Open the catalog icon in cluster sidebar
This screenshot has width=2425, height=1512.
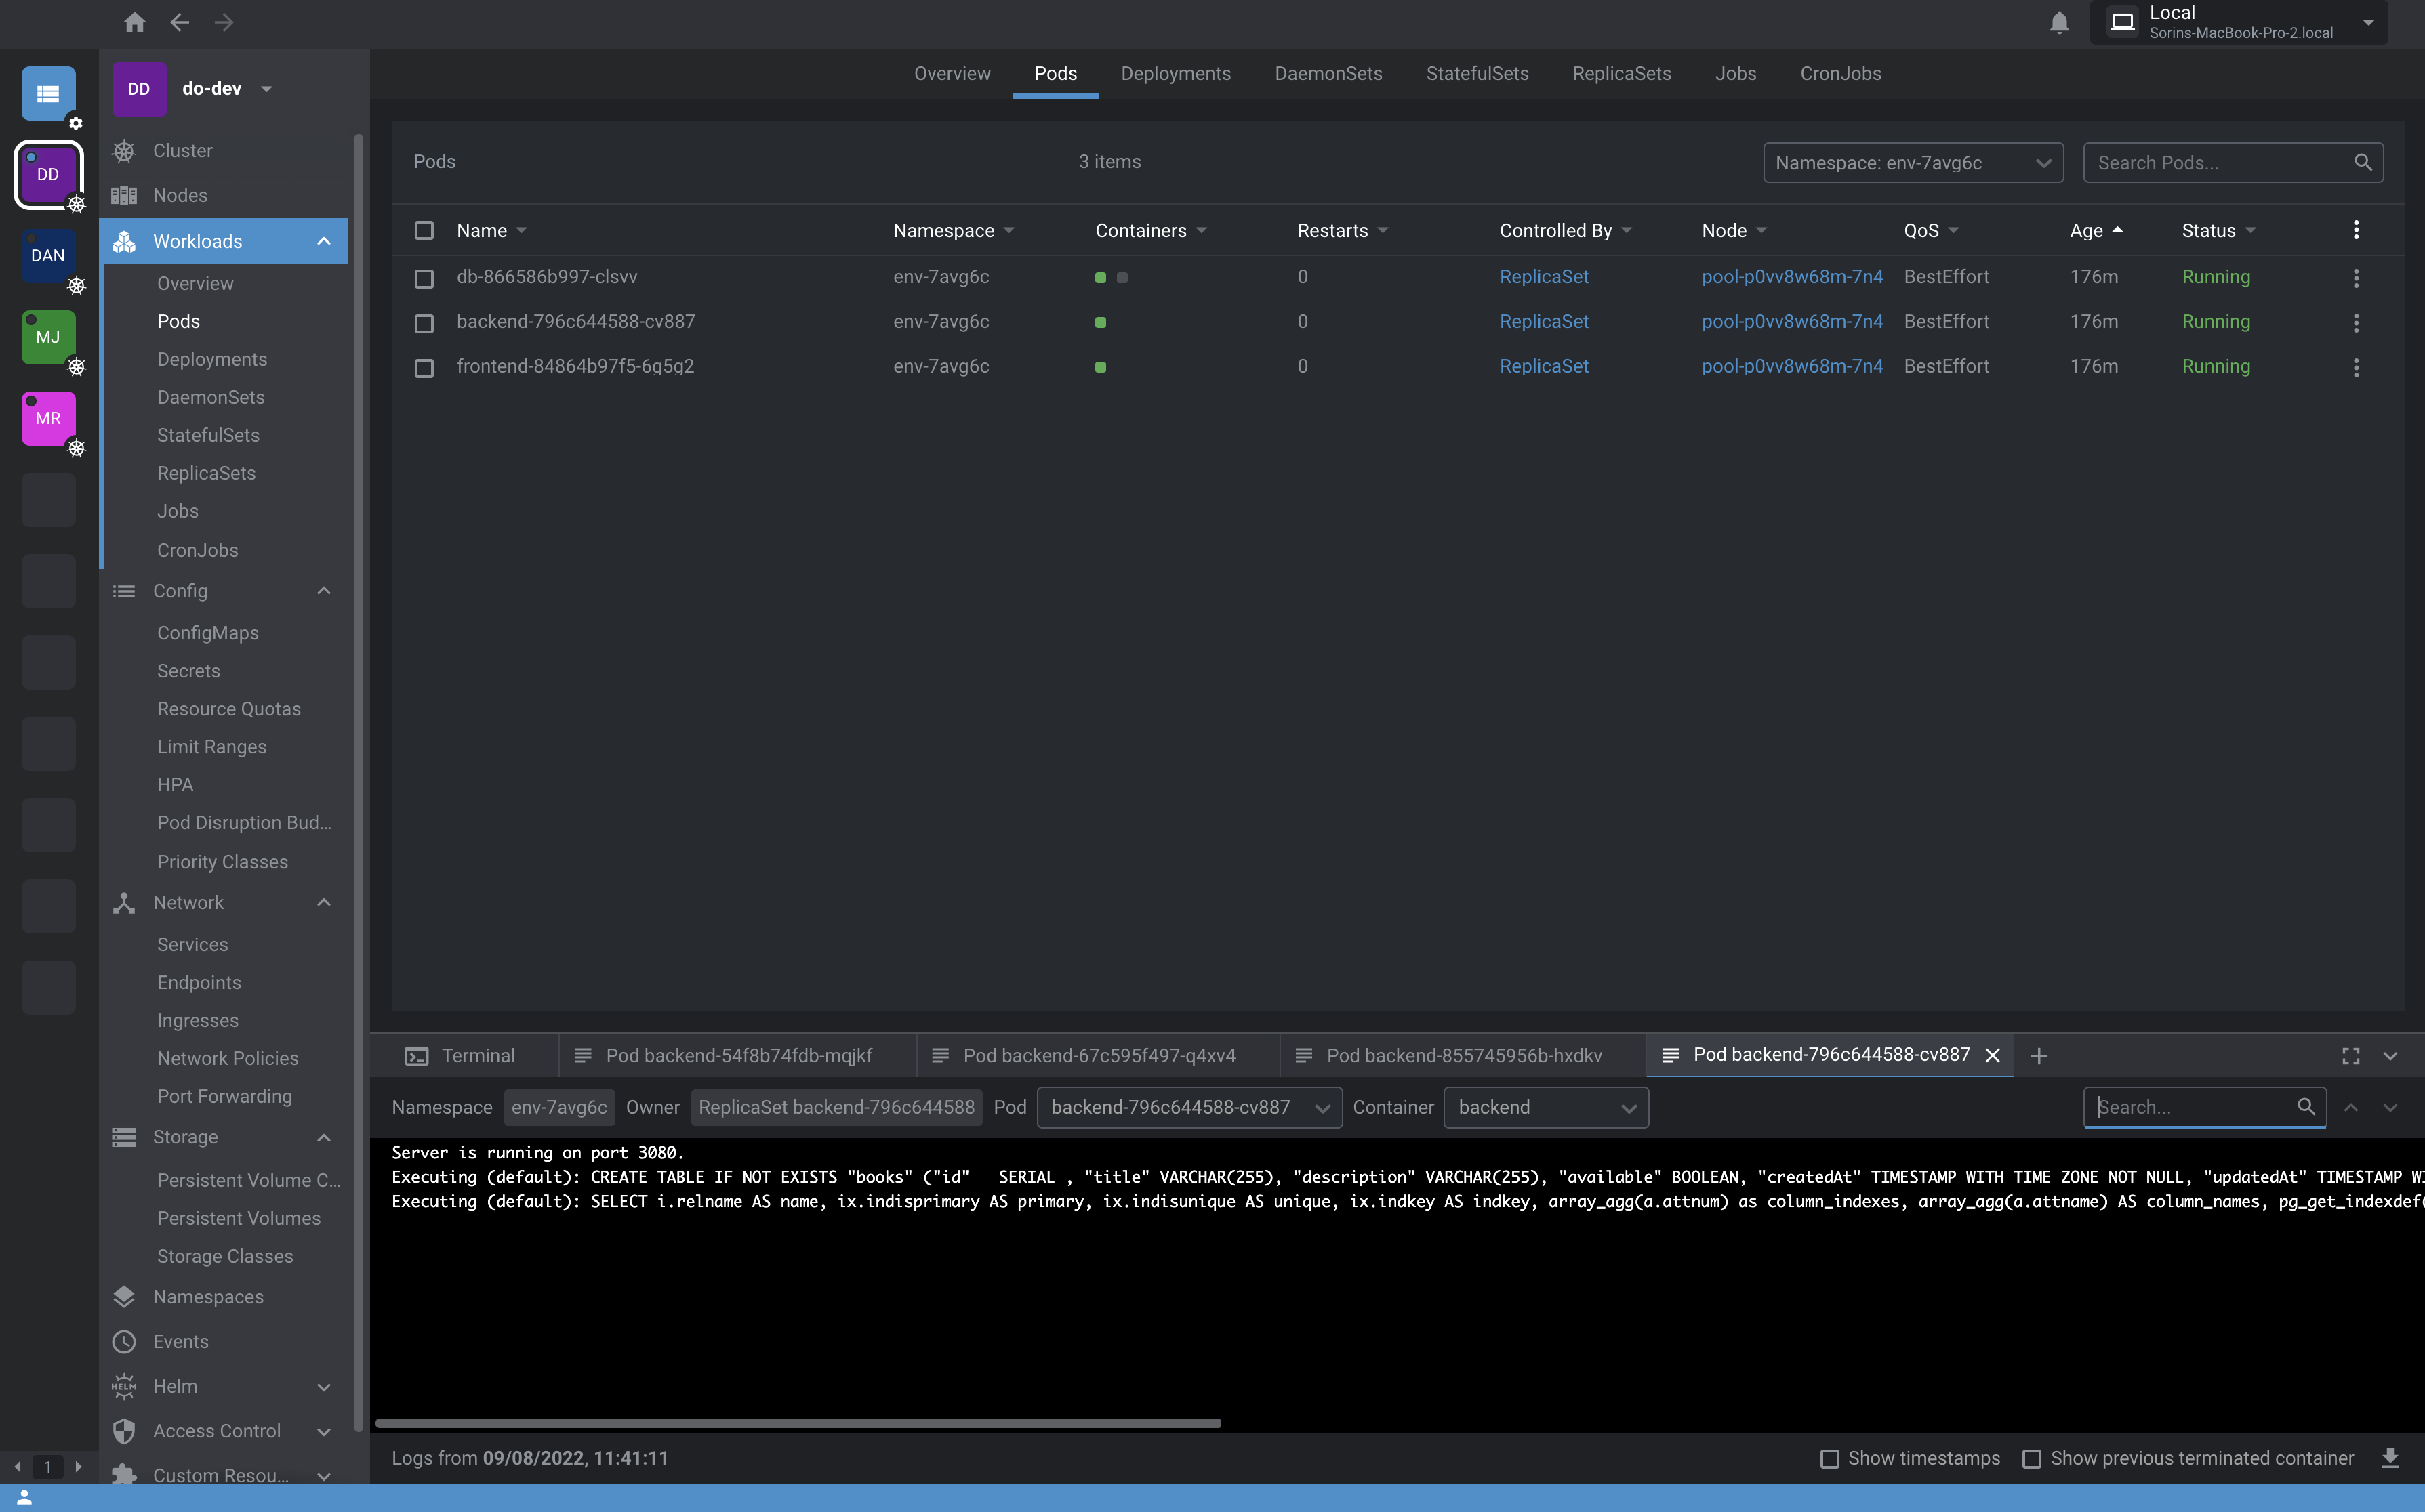click(x=48, y=94)
